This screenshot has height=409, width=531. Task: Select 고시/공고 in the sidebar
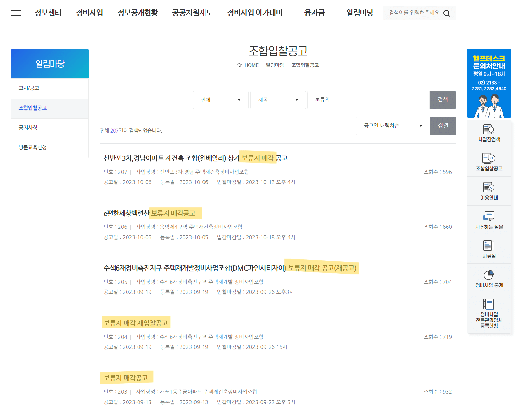28,88
